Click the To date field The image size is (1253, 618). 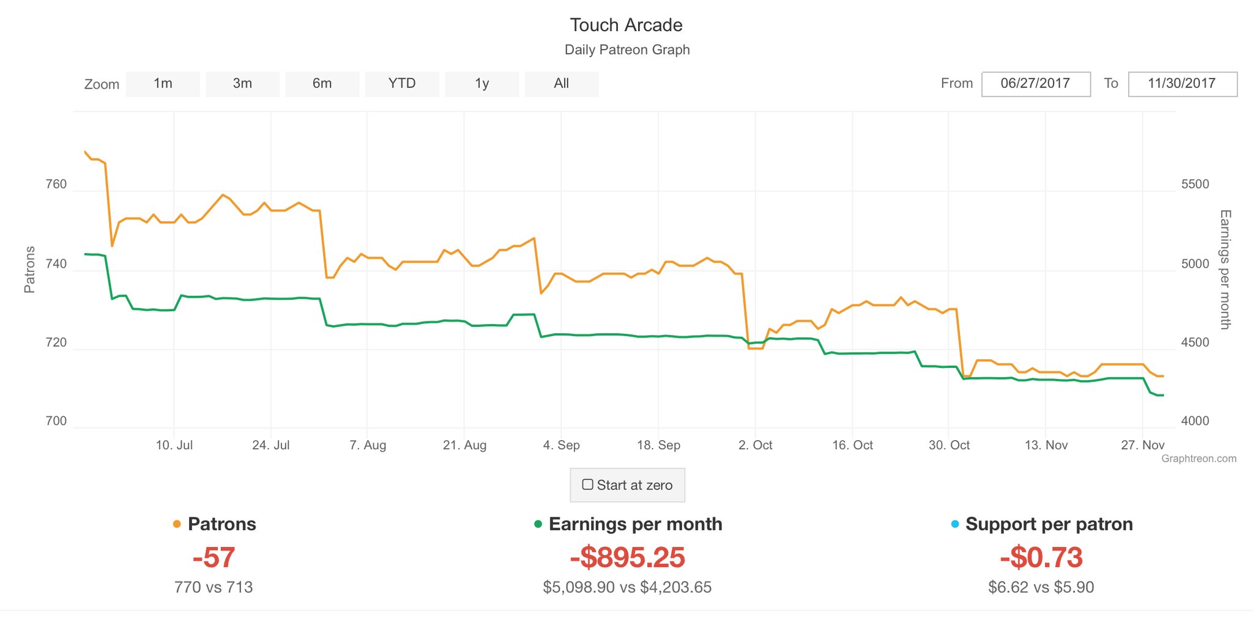pos(1182,84)
